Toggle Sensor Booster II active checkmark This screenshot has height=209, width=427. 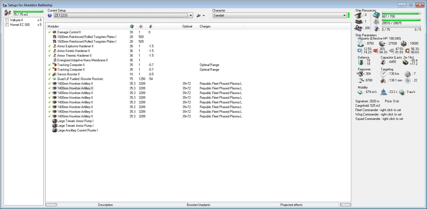pyautogui.click(x=49, y=74)
